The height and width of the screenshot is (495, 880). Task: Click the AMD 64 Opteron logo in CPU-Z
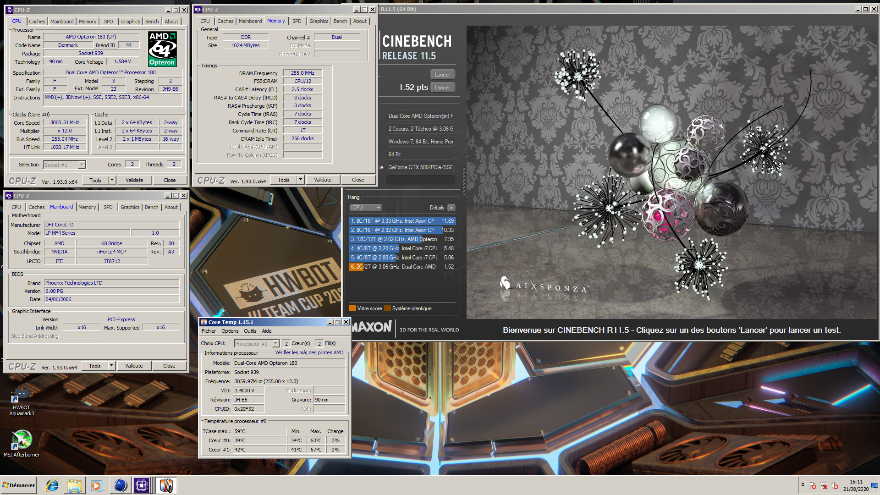tap(162, 49)
